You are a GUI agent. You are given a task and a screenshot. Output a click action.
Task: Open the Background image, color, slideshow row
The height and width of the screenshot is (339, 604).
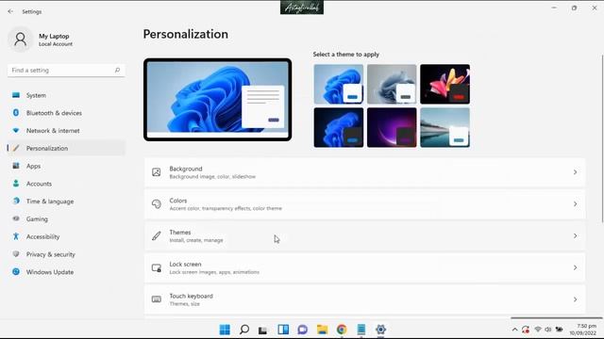pyautogui.click(x=365, y=172)
